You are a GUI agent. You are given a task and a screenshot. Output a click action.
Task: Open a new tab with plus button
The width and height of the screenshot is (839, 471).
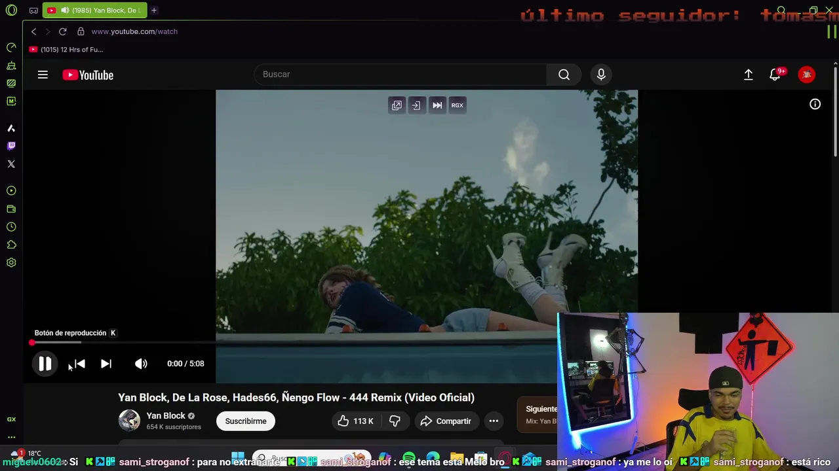(154, 10)
